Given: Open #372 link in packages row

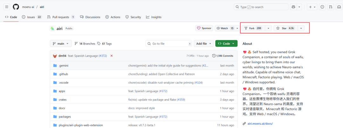Looking at the screenshot, I should coord(163,117).
